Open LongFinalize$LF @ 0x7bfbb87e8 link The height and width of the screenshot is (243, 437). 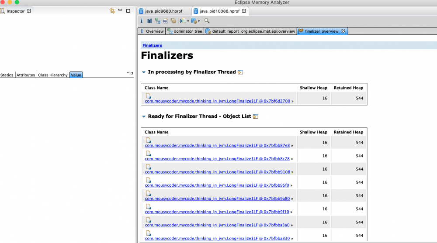(x=217, y=145)
